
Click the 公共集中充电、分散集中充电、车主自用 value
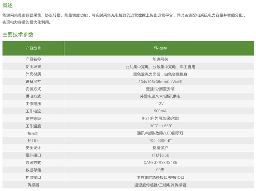pos(160,67)
